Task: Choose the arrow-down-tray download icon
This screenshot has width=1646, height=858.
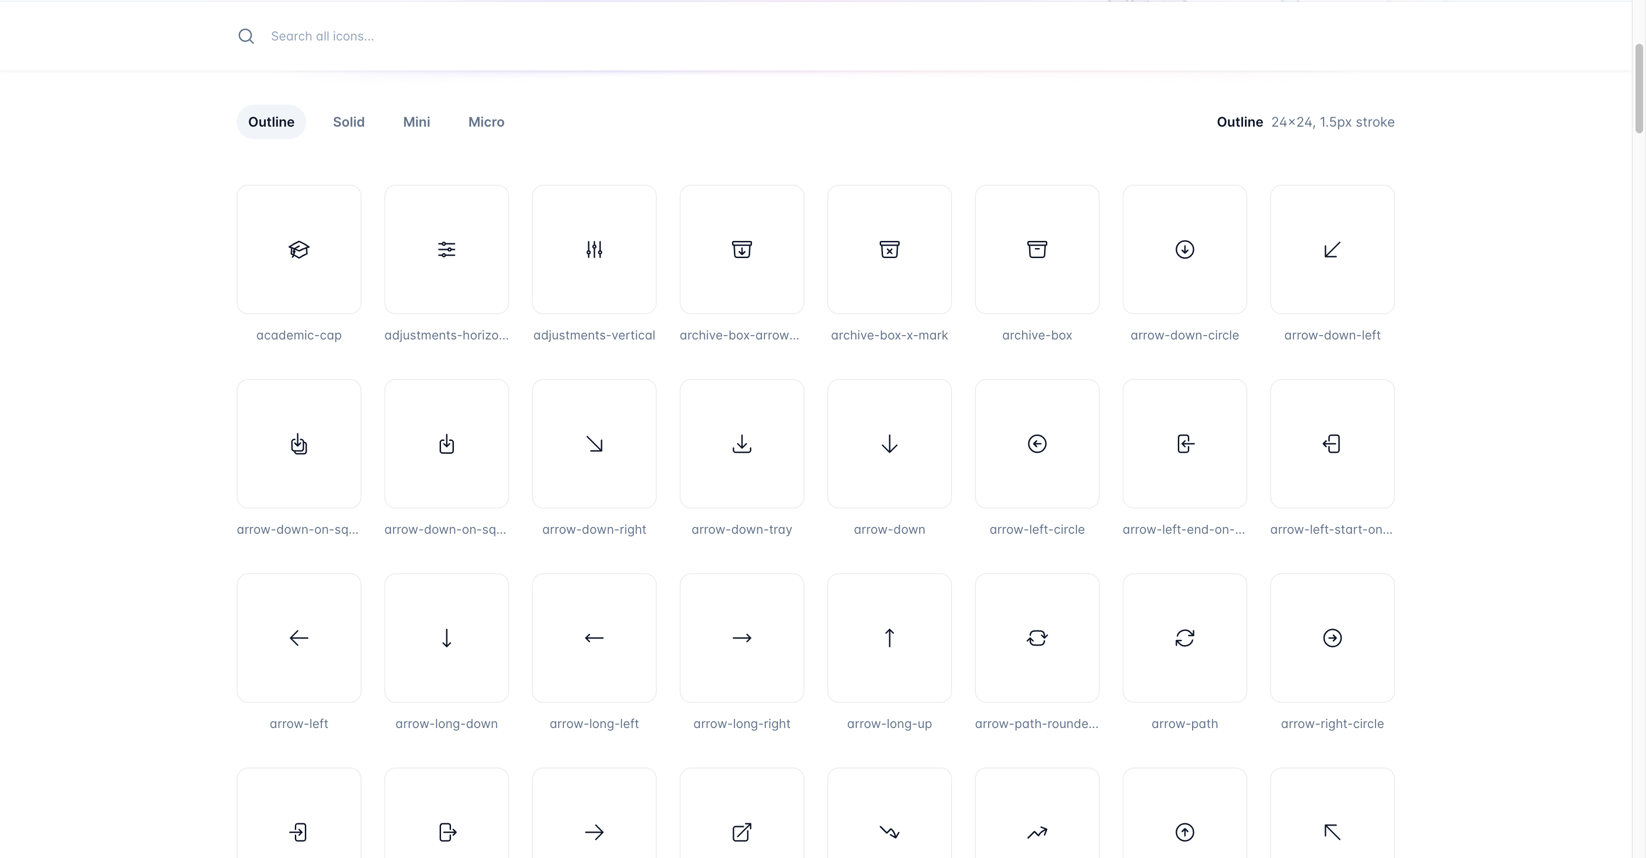Action: click(742, 443)
